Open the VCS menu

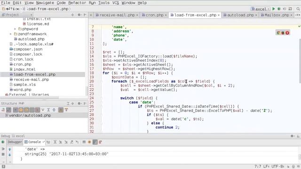[116, 3]
